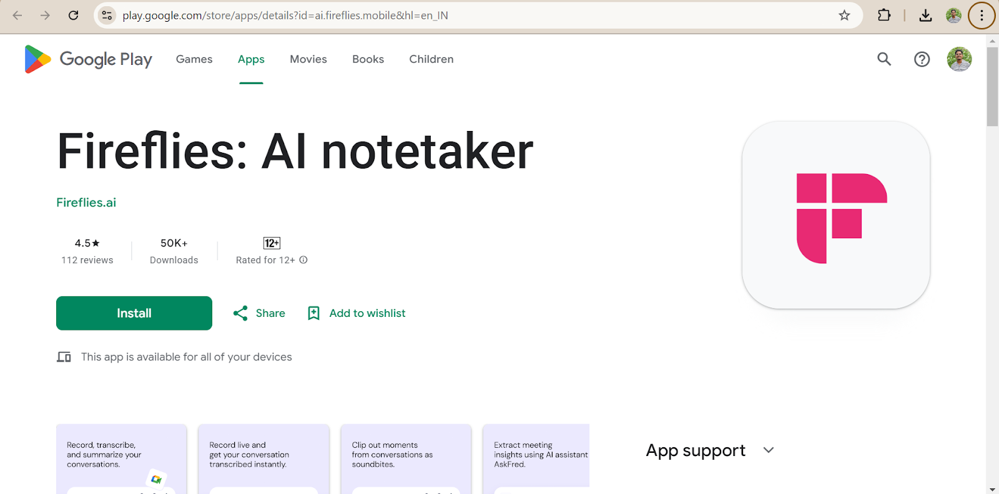Click the devices availability icon
999x494 pixels.
(x=64, y=357)
